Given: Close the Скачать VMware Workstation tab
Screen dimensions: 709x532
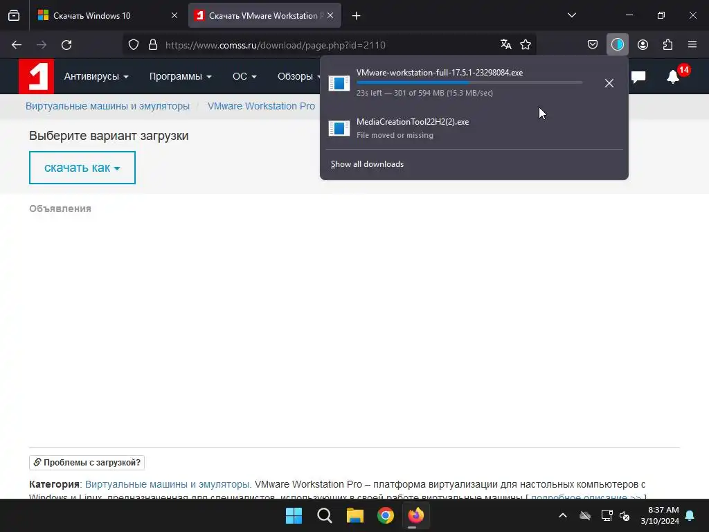Looking at the screenshot, I should 330,15.
